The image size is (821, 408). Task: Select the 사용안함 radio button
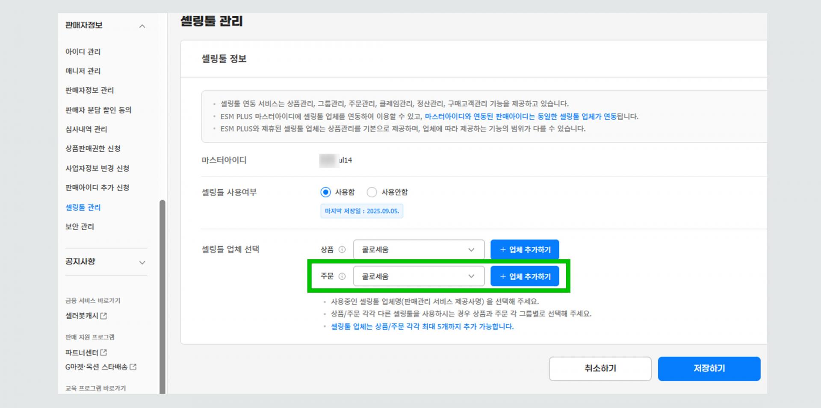tap(372, 192)
